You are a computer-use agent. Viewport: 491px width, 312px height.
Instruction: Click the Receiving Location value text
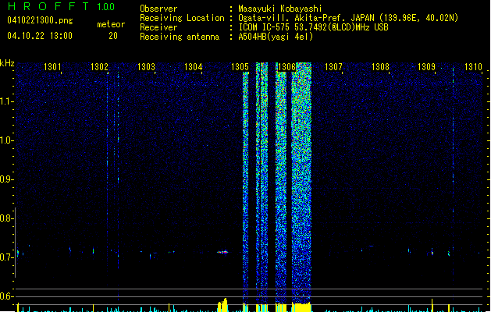tap(348, 18)
